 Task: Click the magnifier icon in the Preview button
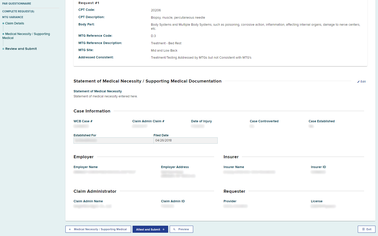(x=174, y=229)
